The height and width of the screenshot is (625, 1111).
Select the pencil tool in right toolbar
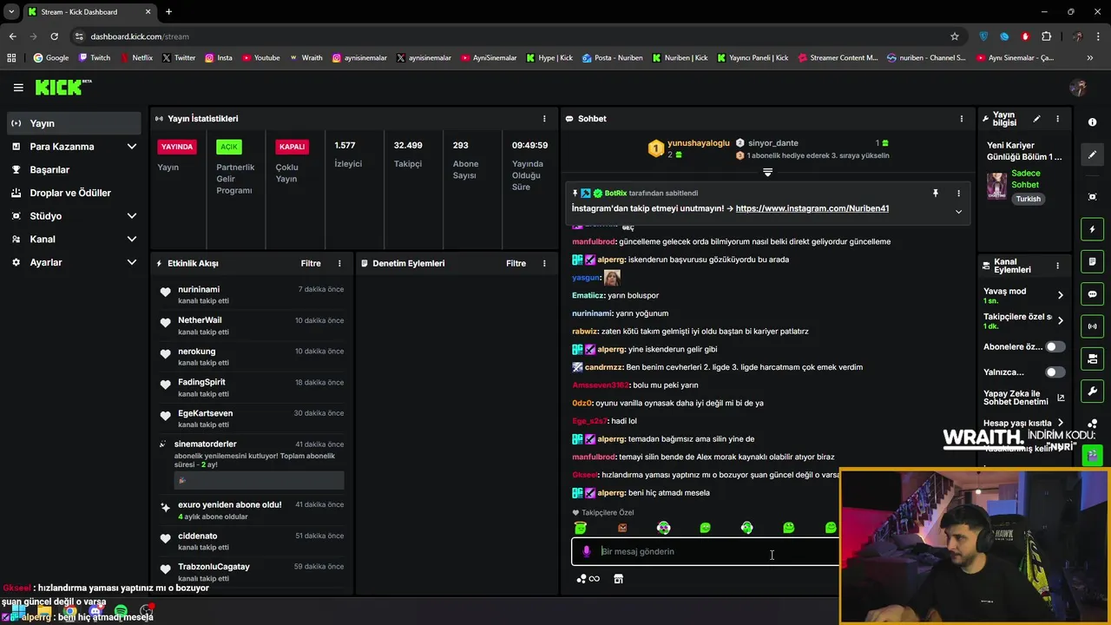(x=1092, y=155)
